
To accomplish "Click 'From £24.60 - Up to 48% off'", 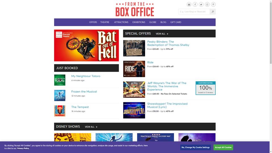I will point(160,66).
